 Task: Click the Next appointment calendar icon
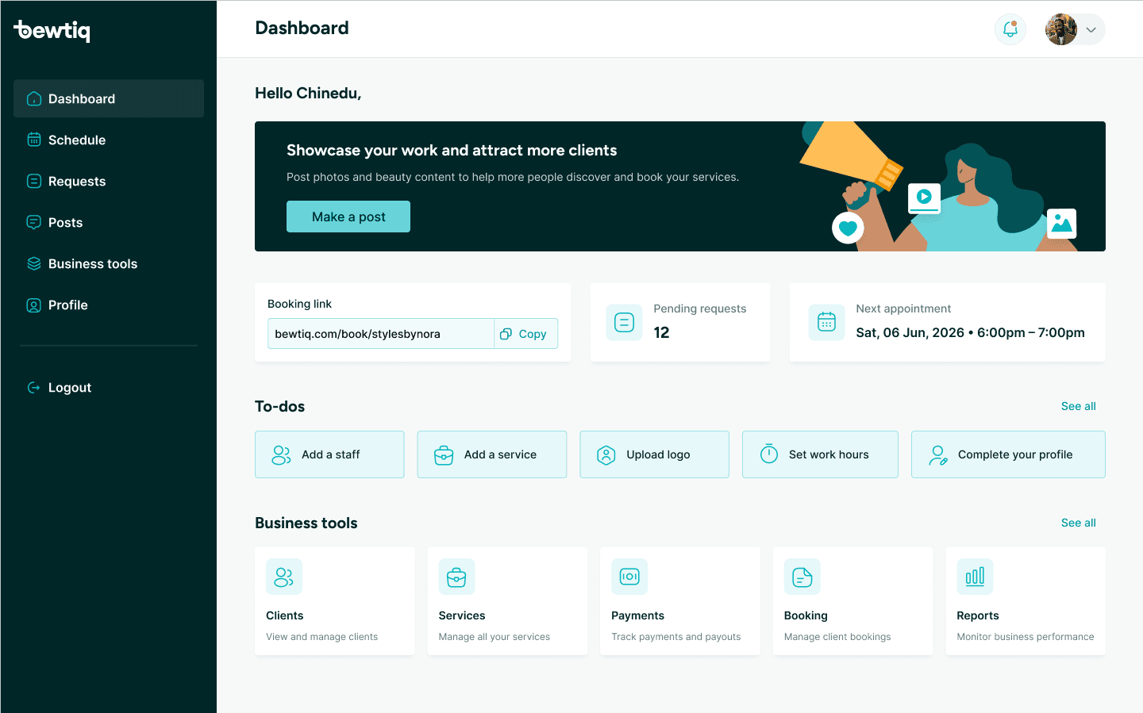(827, 323)
